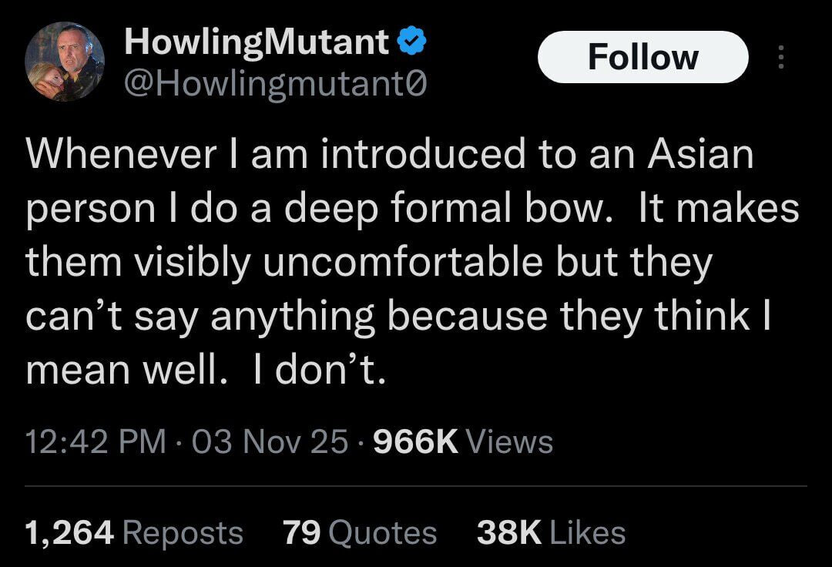This screenshot has width=832, height=567.
Task: Click the 966K view count number
Action: point(415,442)
